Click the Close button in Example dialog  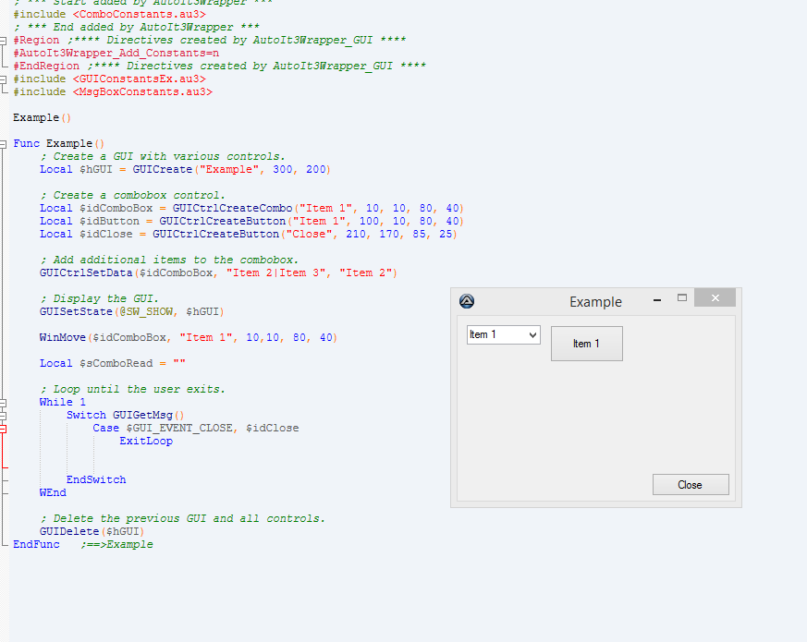point(690,485)
